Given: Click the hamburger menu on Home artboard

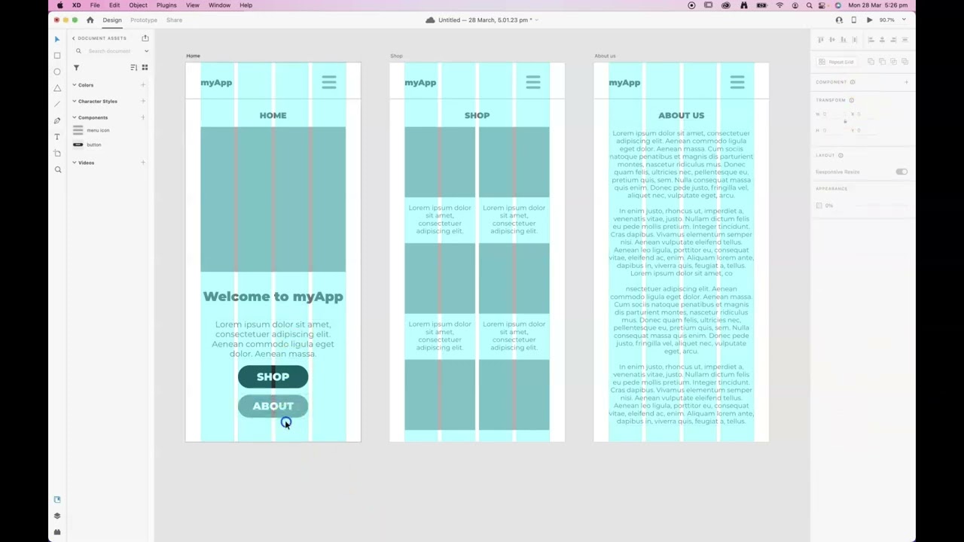Looking at the screenshot, I should tap(329, 83).
